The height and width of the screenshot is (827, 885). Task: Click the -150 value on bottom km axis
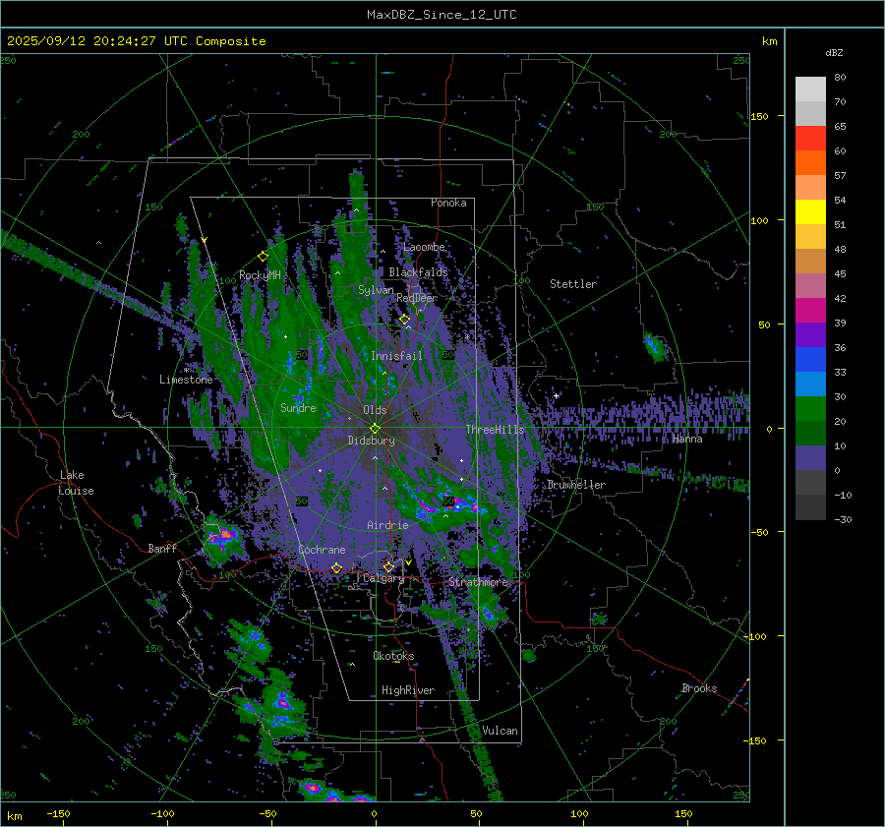coord(58,813)
